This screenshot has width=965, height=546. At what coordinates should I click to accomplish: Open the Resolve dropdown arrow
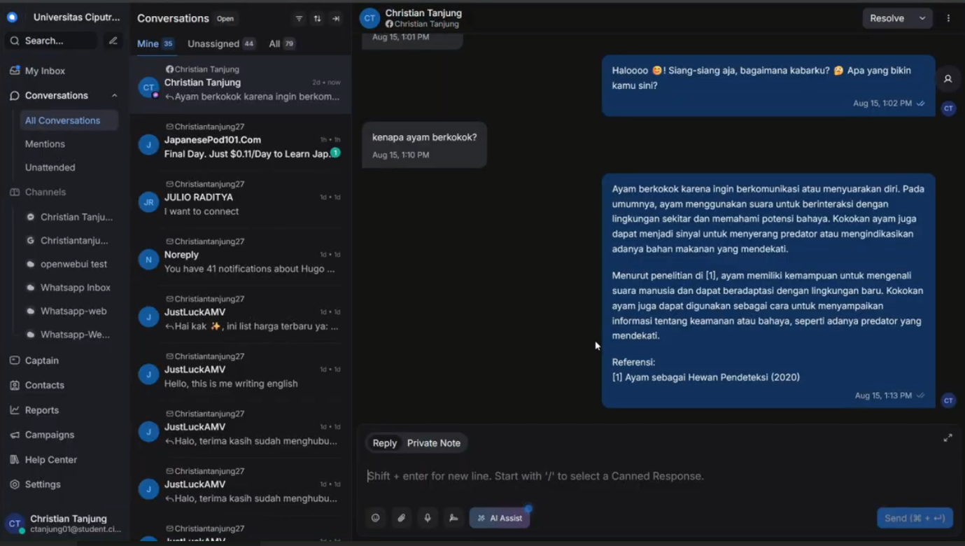[x=922, y=18]
